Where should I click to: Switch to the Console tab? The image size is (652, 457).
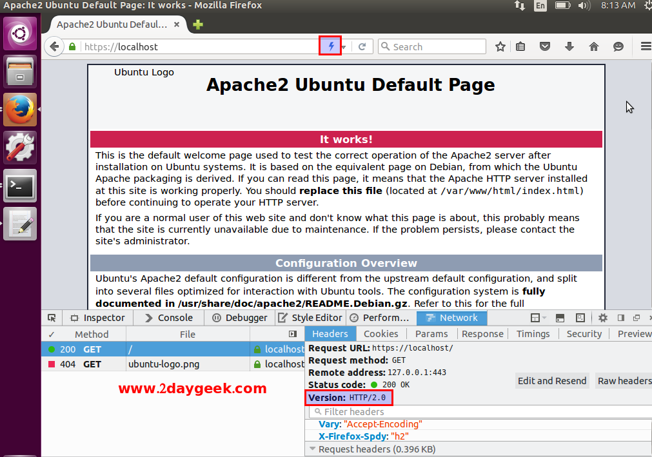point(169,318)
